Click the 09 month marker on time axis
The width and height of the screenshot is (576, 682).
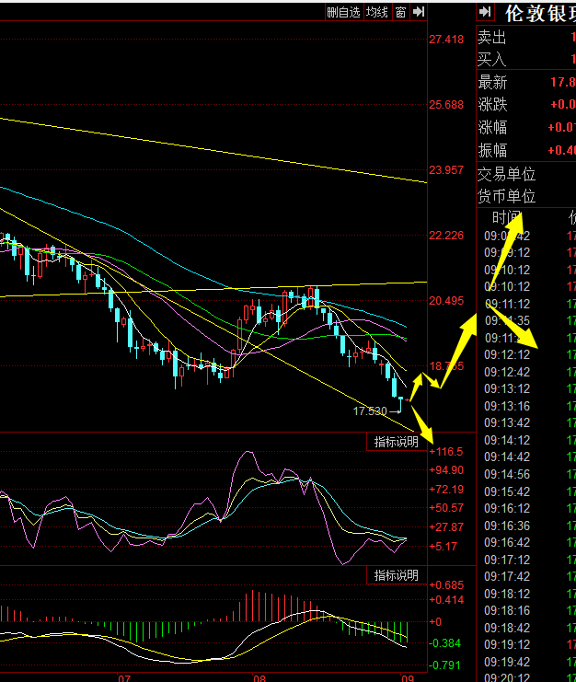click(408, 677)
